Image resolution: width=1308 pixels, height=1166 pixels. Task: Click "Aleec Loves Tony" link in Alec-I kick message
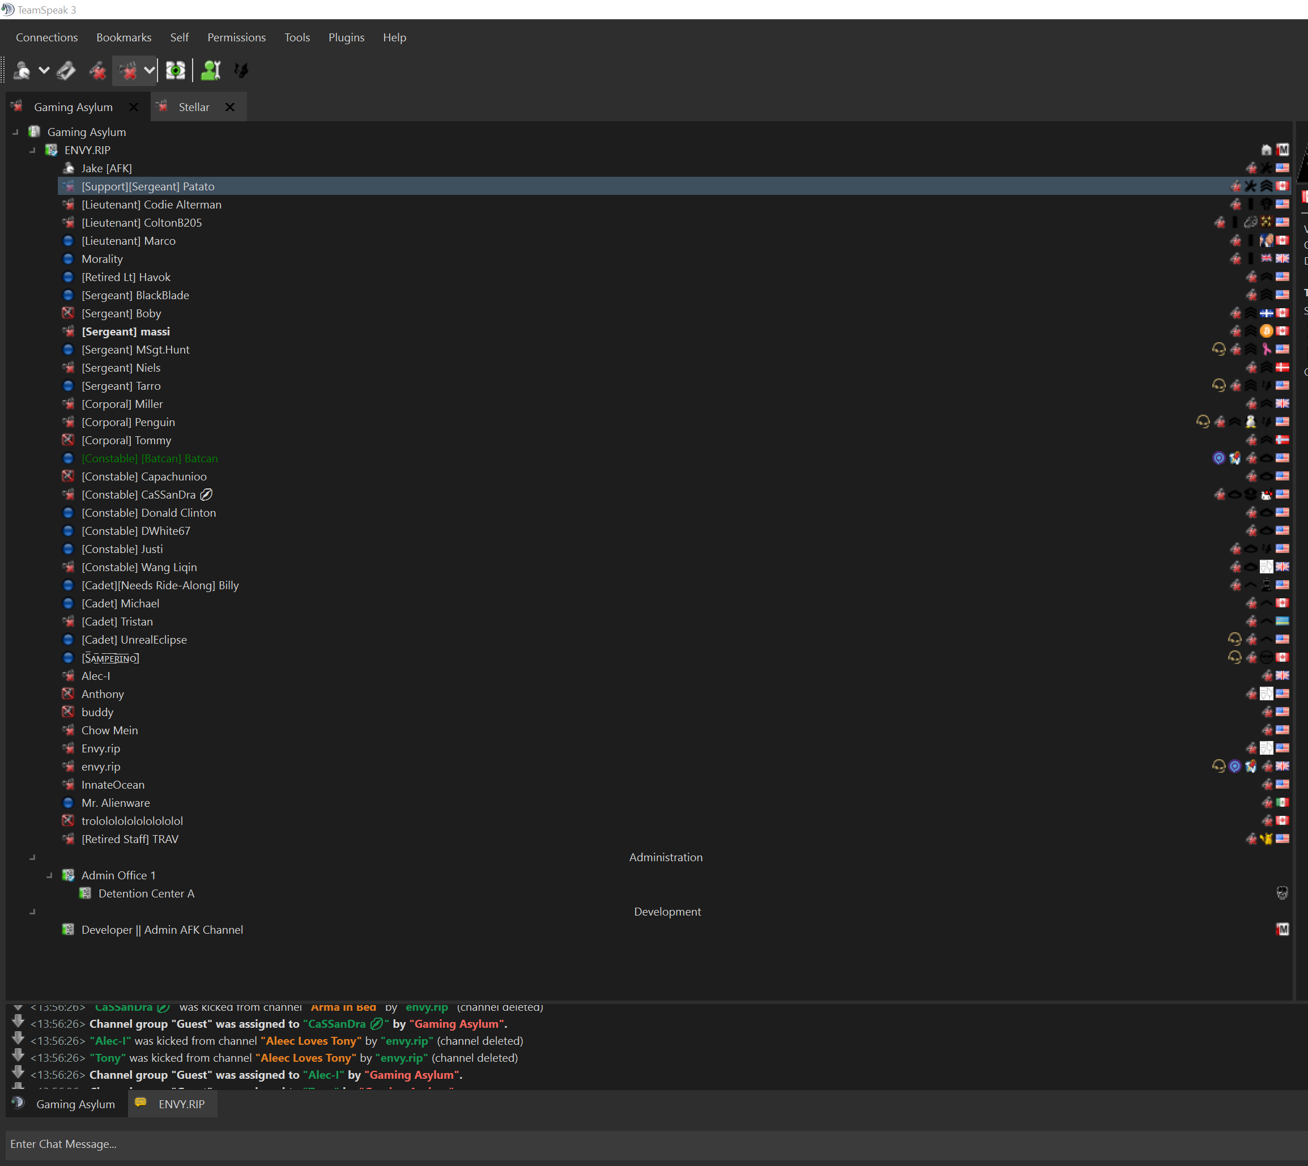click(x=310, y=1040)
